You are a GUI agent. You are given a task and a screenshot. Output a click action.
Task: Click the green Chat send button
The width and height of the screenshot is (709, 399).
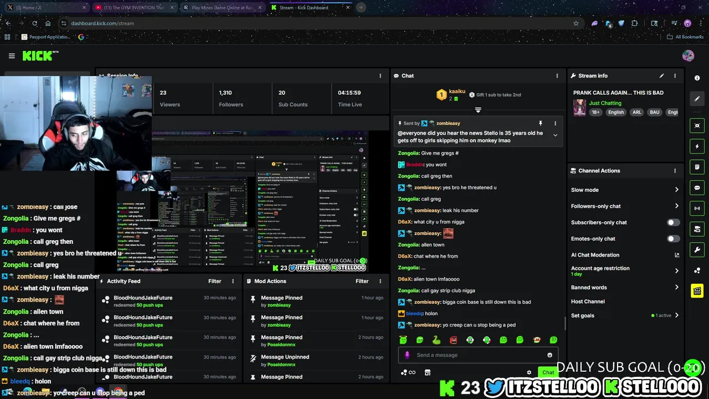[548, 372]
